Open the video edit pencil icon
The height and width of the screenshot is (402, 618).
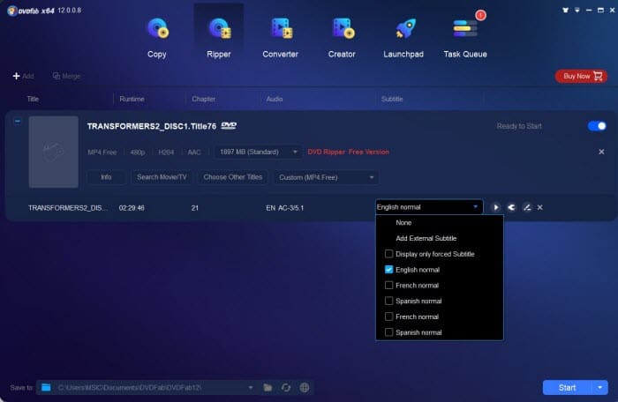tap(526, 207)
